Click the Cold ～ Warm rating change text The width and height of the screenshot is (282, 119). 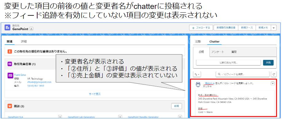click(206, 112)
